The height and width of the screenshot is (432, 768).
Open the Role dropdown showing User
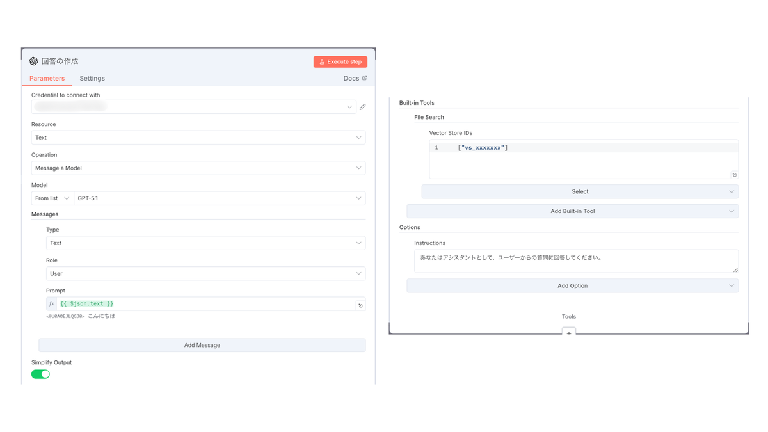click(205, 273)
